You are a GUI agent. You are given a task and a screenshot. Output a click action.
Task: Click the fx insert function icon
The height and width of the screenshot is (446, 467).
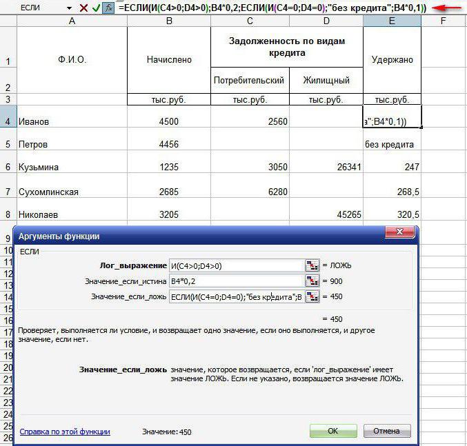(108, 8)
